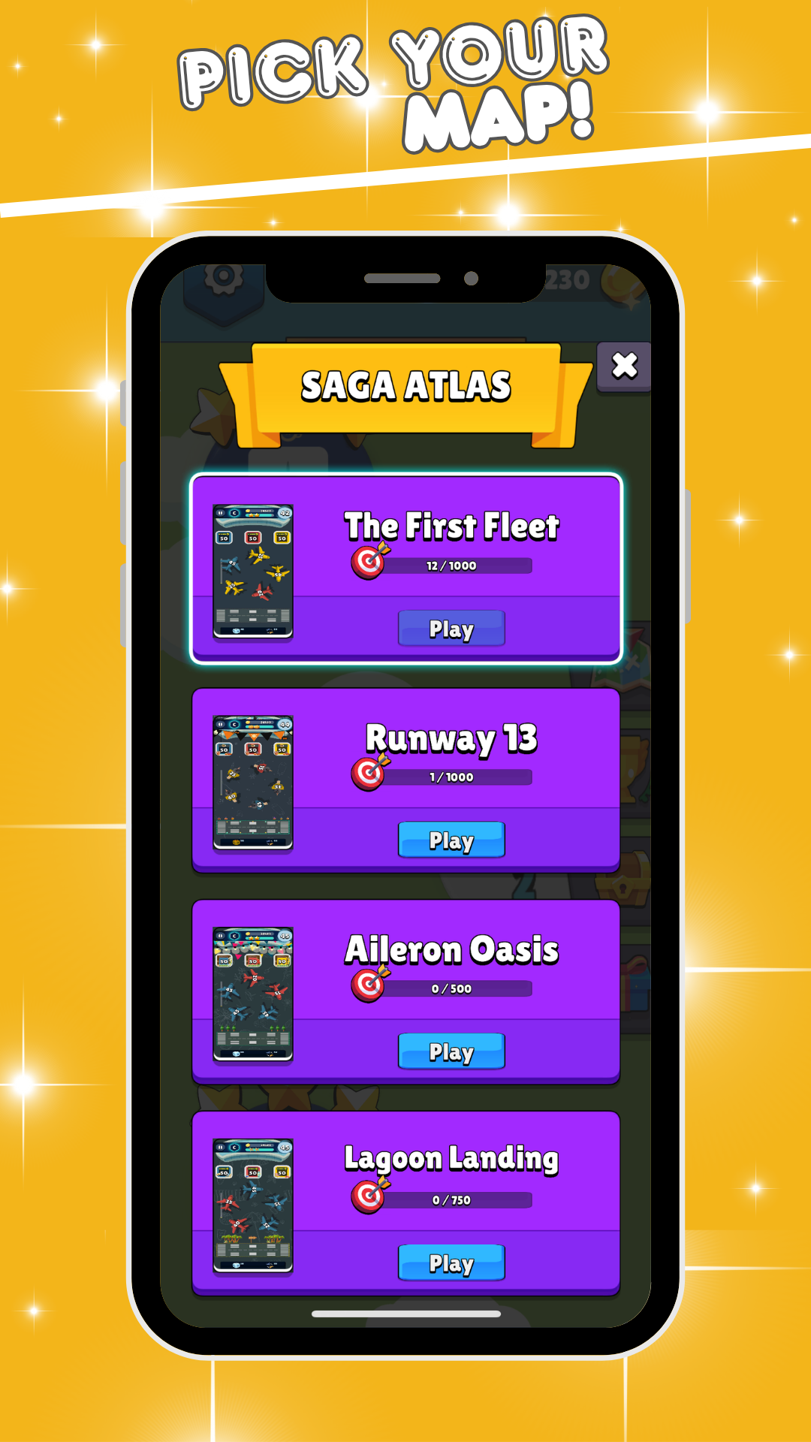Screen dimensions: 811x1442
Task: Open the Aileron Oasis map thumbnail
Action: [x=253, y=995]
